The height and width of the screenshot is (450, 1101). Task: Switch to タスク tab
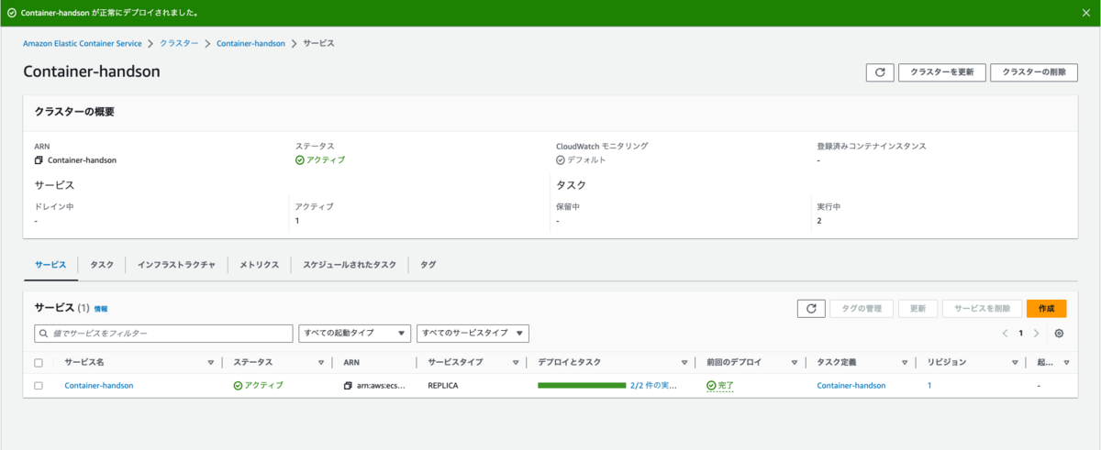(x=102, y=264)
